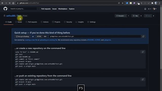Copy the create new repository commands
Screen dimensions: 162x91
(x=143, y=52)
